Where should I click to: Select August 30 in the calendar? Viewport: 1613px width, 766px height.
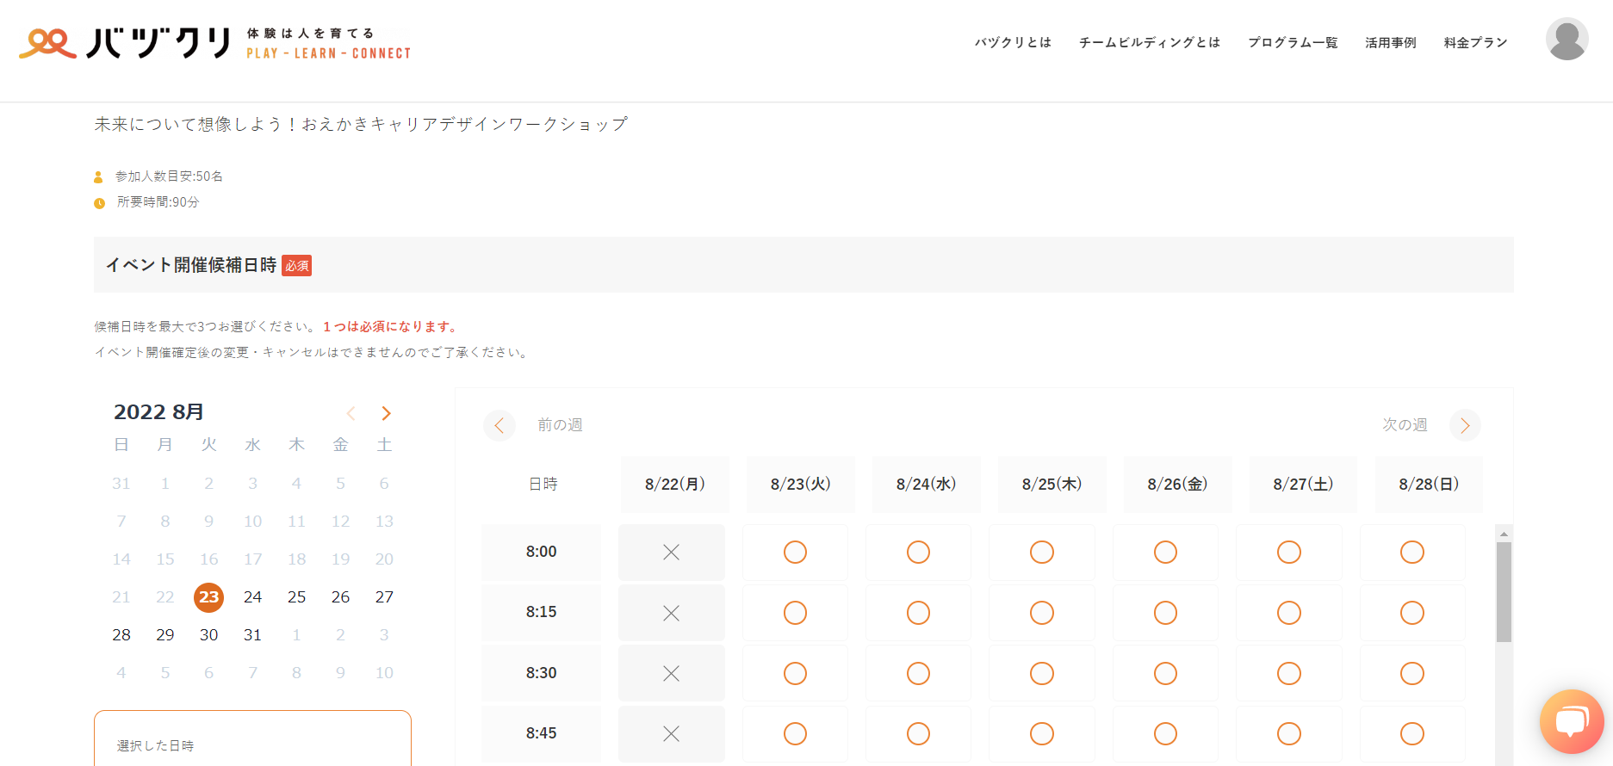[208, 634]
